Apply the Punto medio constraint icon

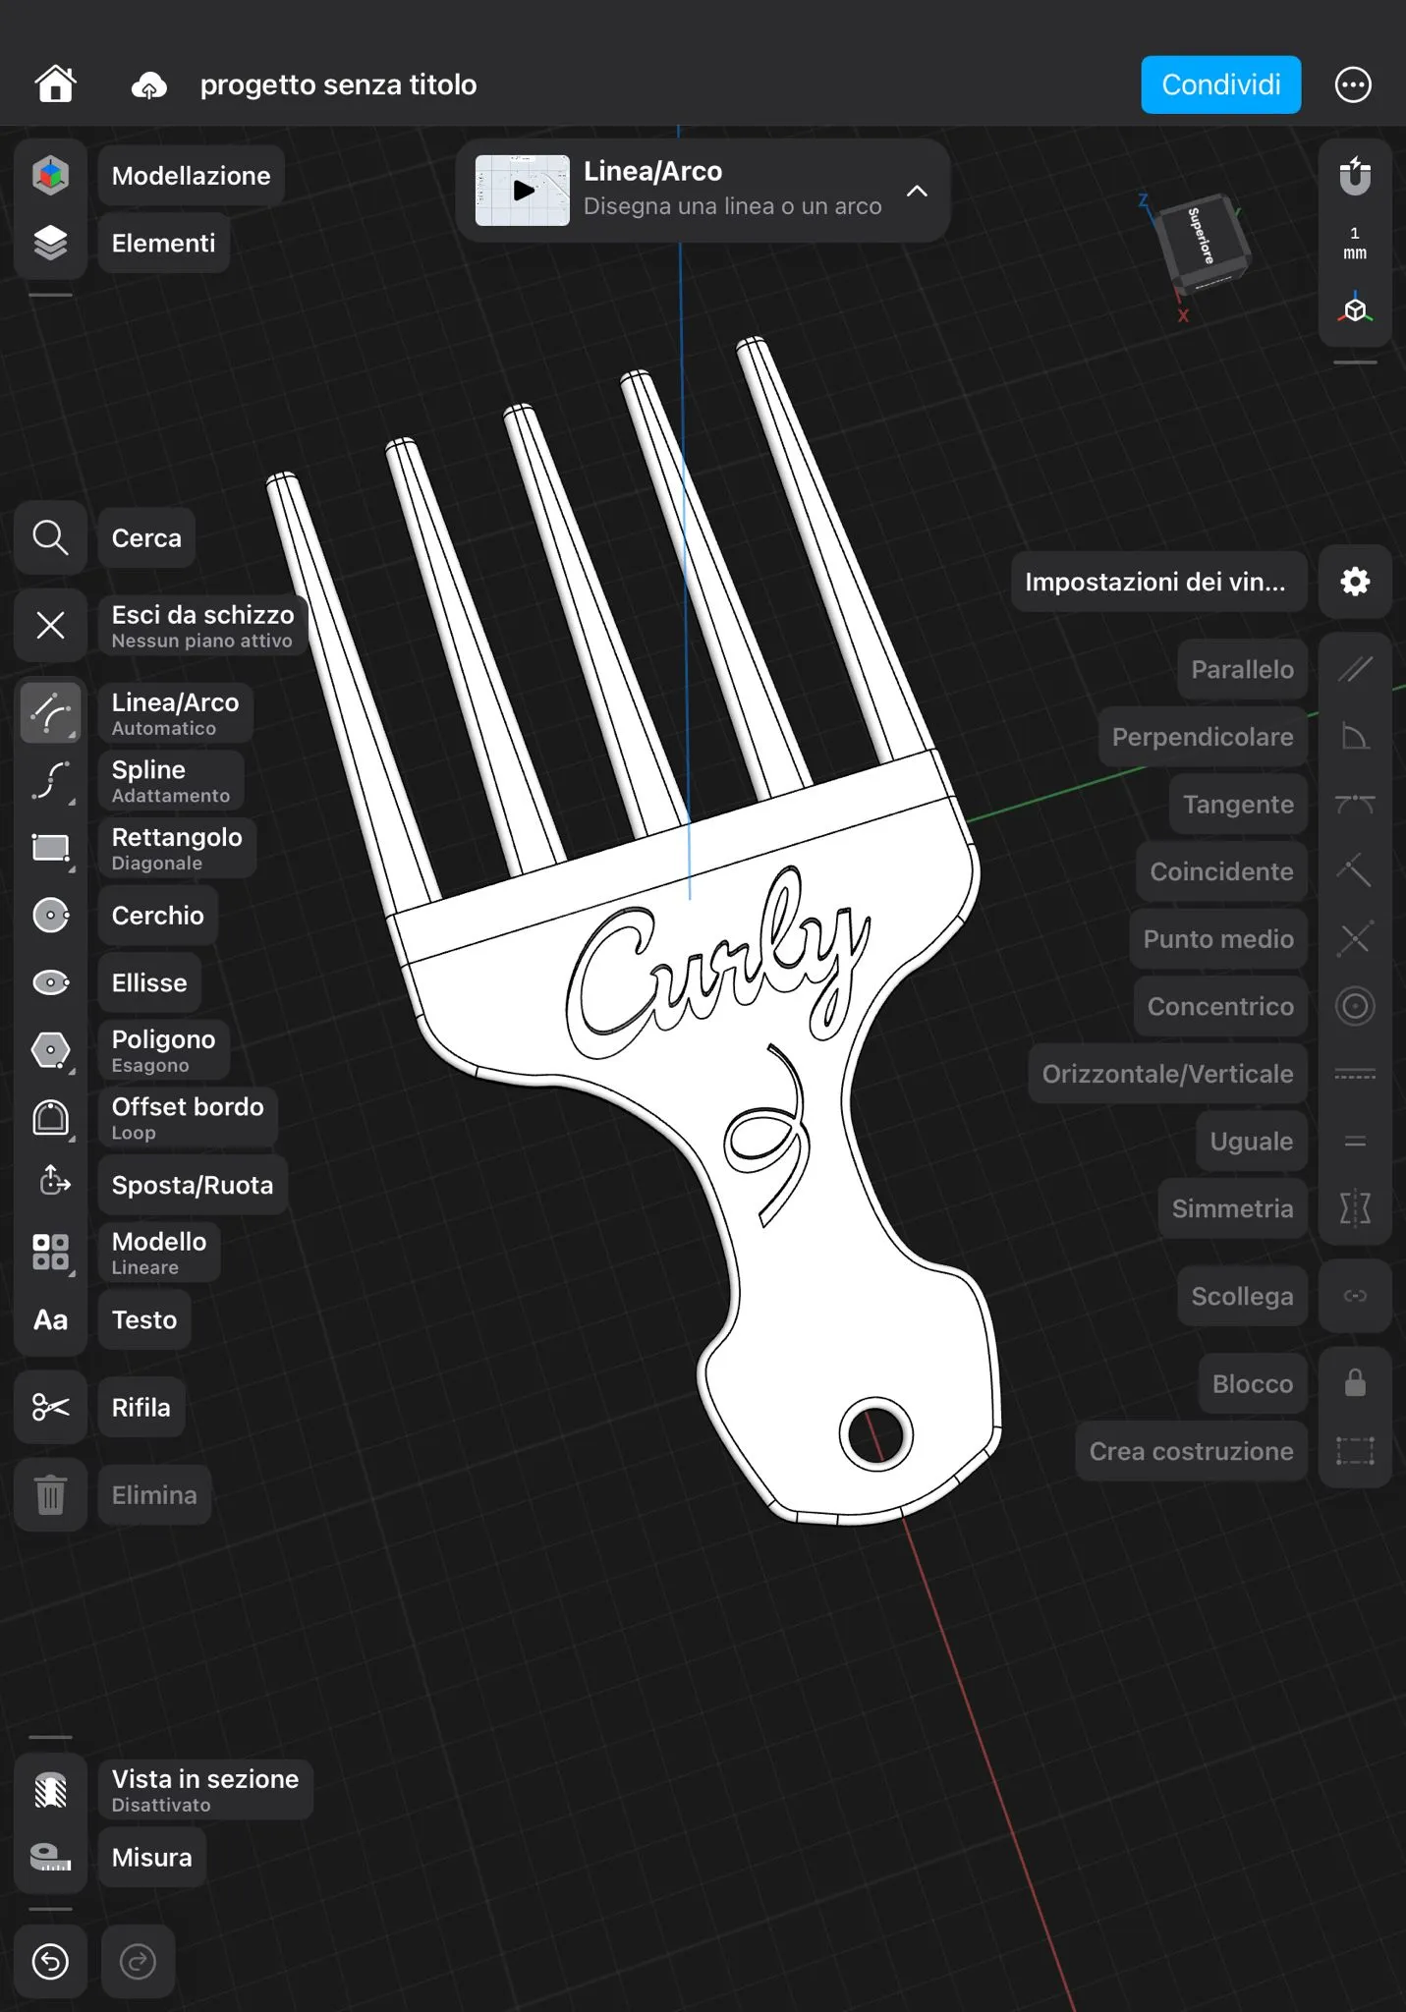(1355, 938)
